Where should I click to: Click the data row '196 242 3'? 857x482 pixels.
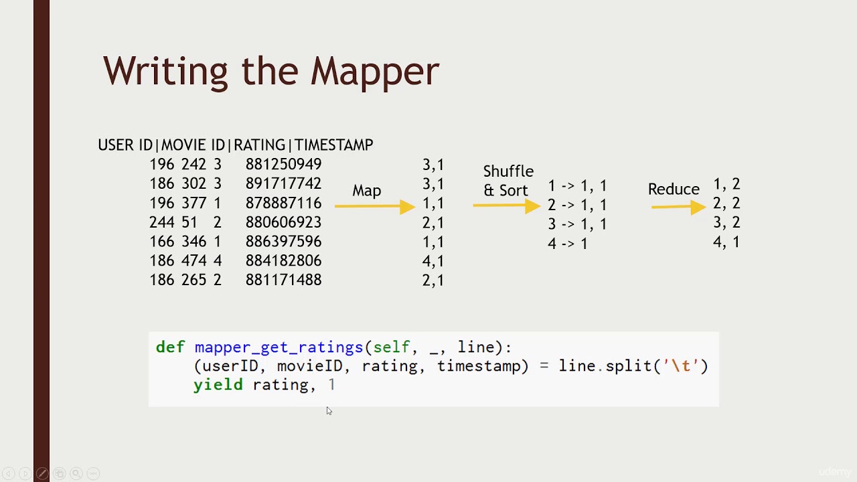click(x=185, y=164)
